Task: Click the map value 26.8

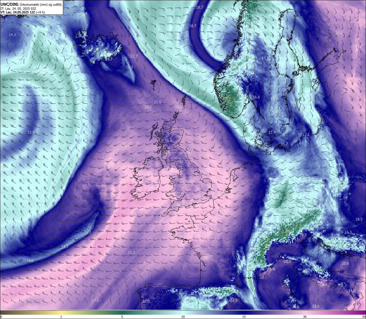Action: tap(339, 33)
